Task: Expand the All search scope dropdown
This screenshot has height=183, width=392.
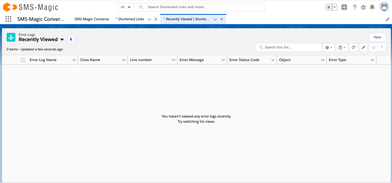Action: pos(125,7)
